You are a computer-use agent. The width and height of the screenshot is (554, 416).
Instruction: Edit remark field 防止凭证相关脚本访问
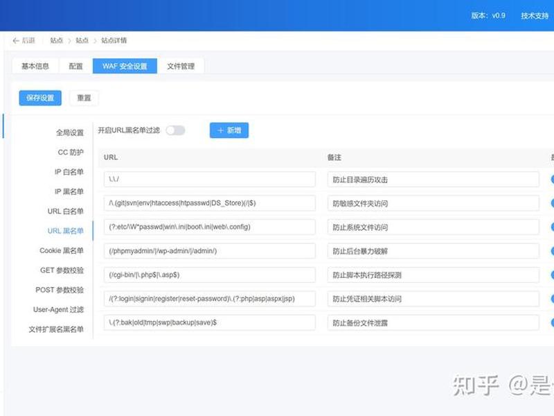(434, 299)
